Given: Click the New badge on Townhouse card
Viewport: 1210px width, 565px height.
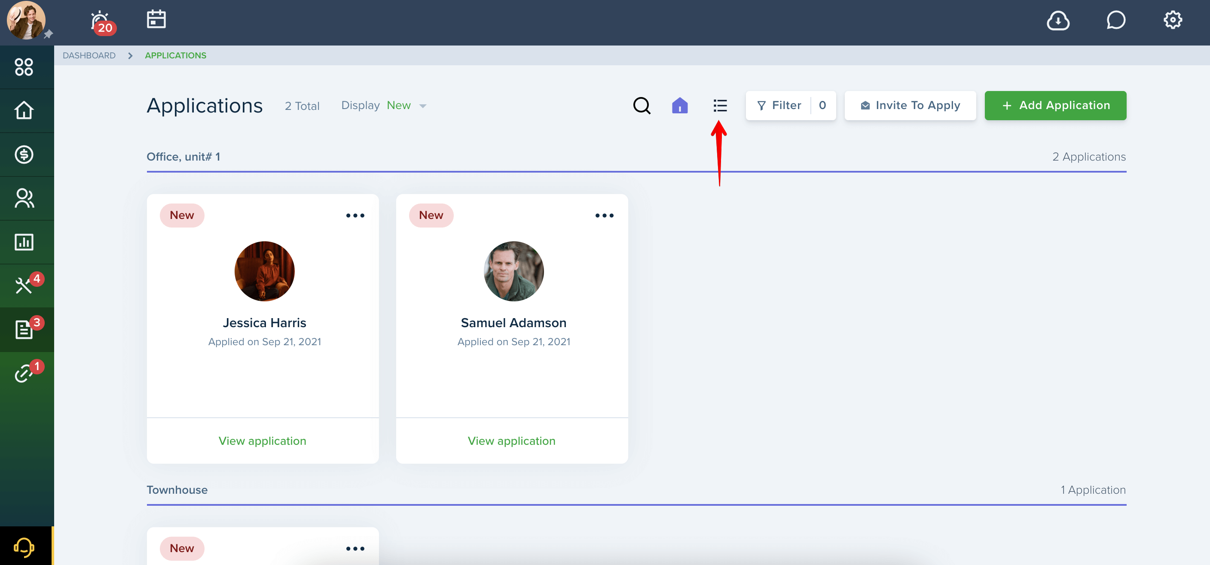Looking at the screenshot, I should [x=182, y=549].
